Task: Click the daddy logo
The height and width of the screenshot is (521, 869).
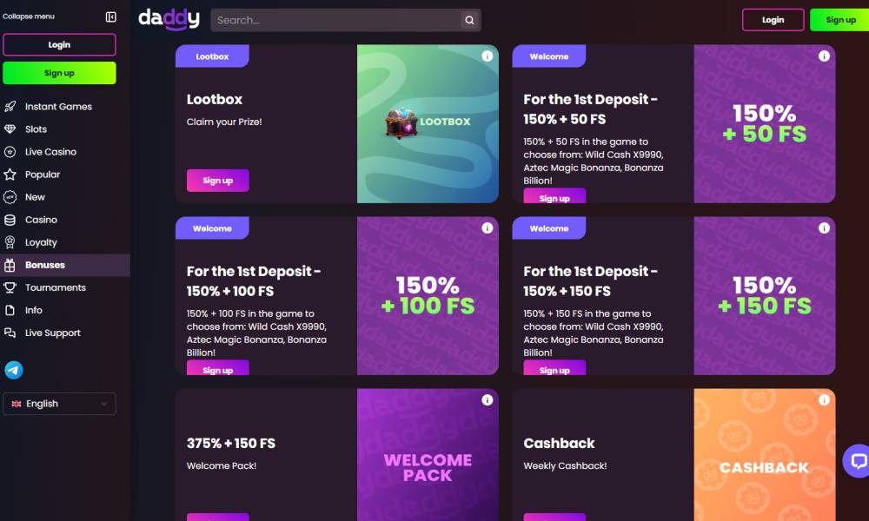Action: (169, 19)
